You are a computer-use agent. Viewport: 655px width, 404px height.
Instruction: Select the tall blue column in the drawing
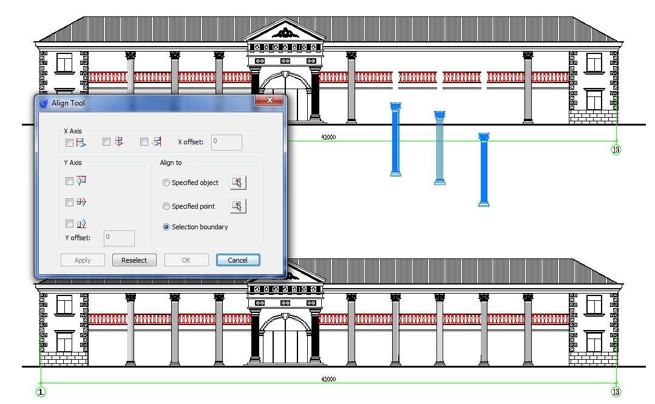395,140
